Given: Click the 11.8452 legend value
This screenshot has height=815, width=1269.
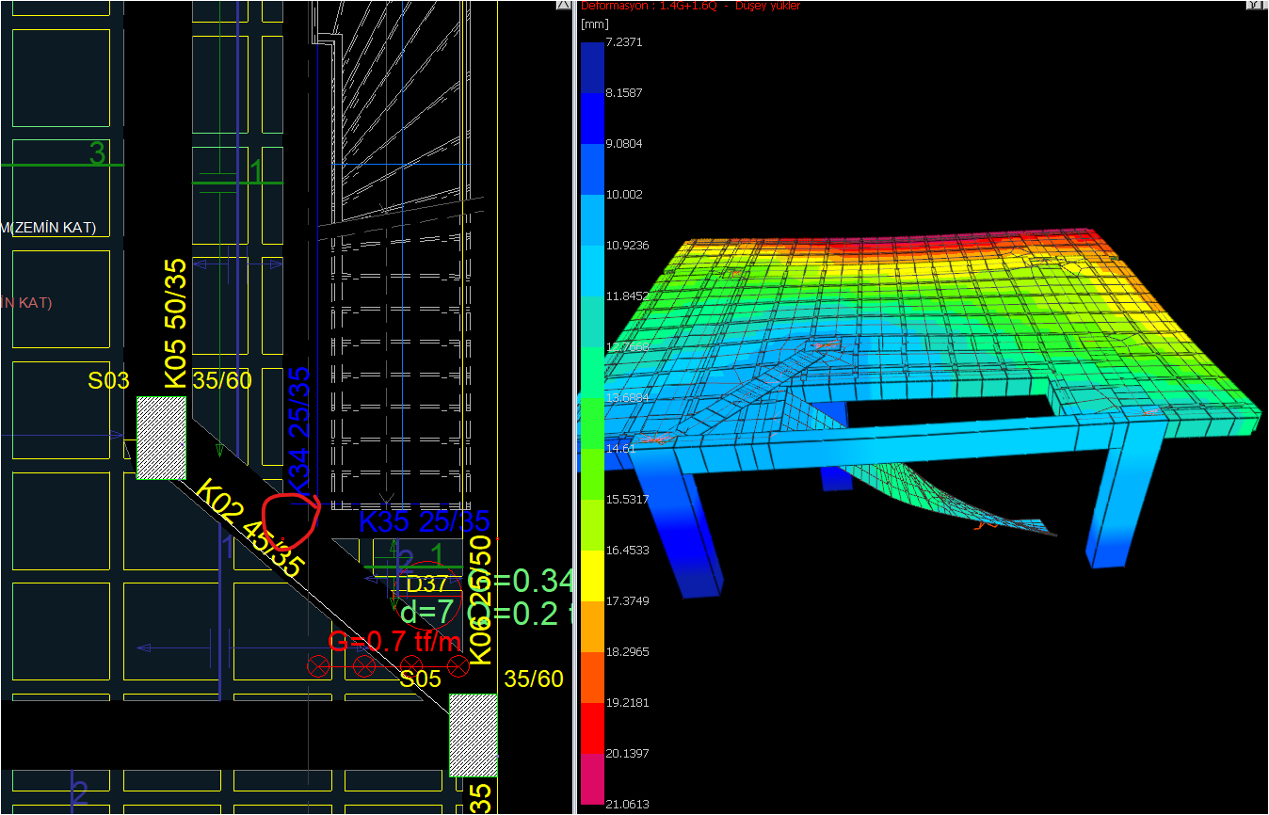Looking at the screenshot, I should pos(628,296).
